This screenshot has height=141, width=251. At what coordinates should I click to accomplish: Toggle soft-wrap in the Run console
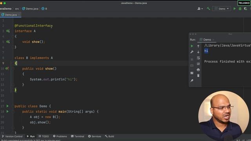(198, 58)
